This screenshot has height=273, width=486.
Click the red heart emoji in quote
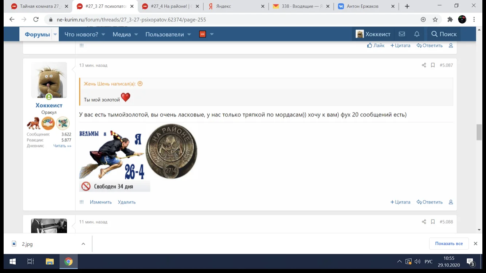126,97
